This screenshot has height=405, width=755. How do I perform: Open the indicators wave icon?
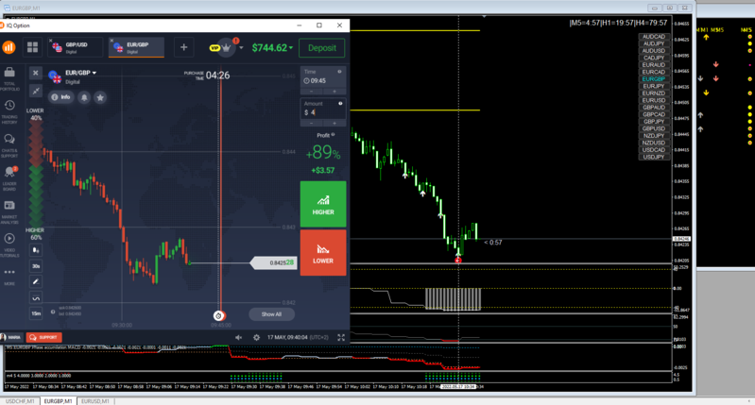(36, 297)
